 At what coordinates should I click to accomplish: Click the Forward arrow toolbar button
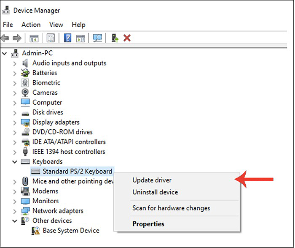click(x=17, y=38)
